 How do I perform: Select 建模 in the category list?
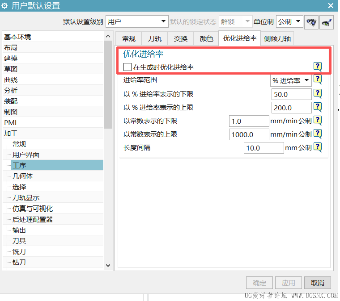[53, 58]
